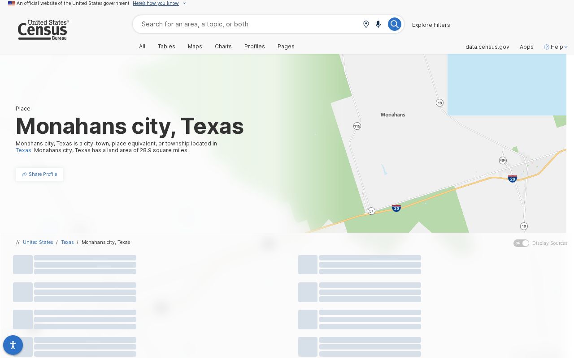This screenshot has height=358, width=574.
Task: Click the search input field
Action: pyautogui.click(x=249, y=24)
